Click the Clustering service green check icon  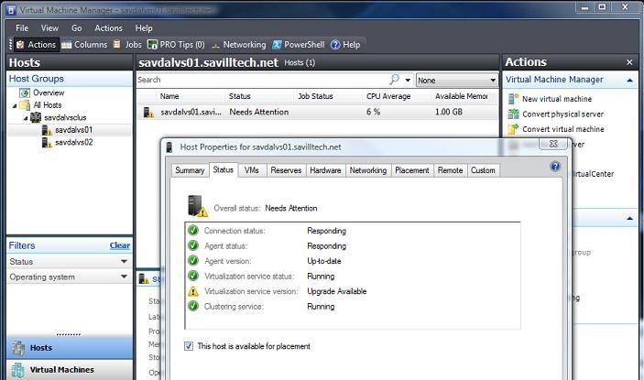pos(193,306)
